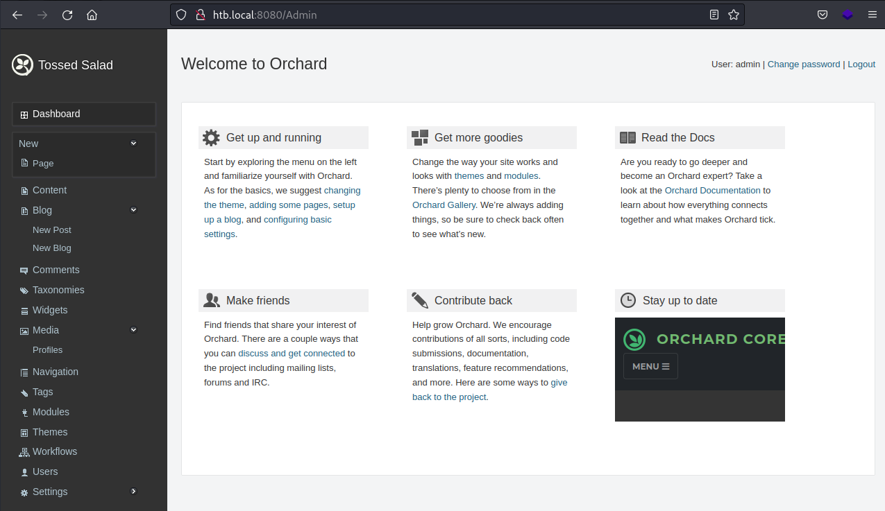885x511 pixels.
Task: Click the 'configuring basic settings' link
Action: coord(268,227)
